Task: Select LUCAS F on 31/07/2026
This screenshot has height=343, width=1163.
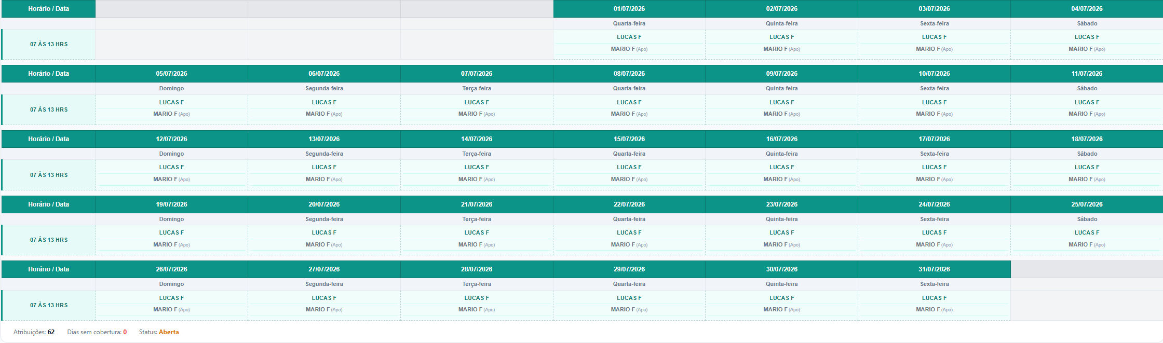Action: [x=934, y=298]
